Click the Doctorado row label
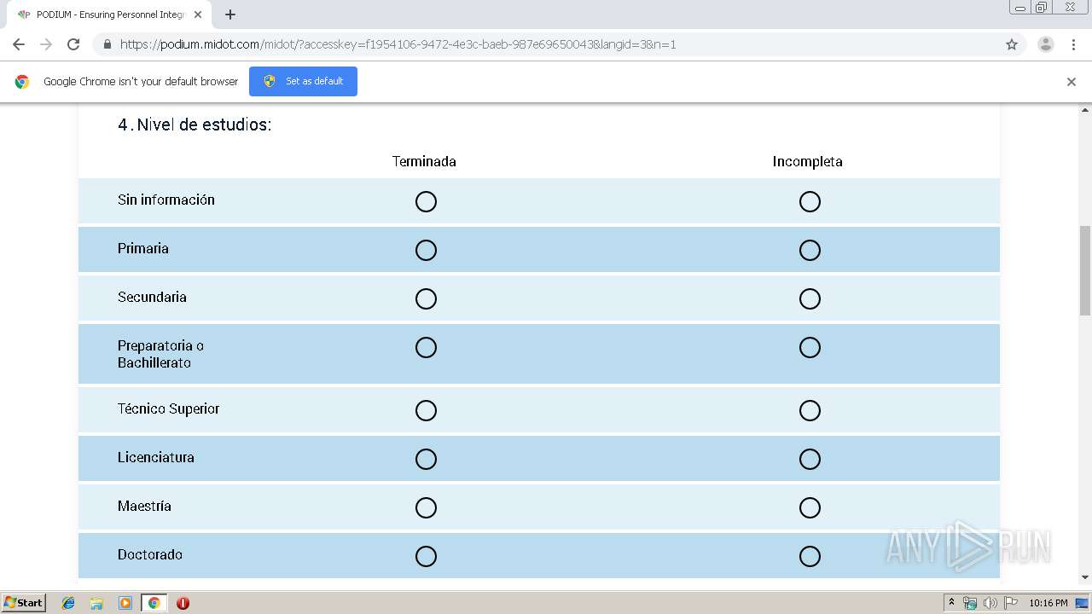1092x614 pixels. pos(150,554)
